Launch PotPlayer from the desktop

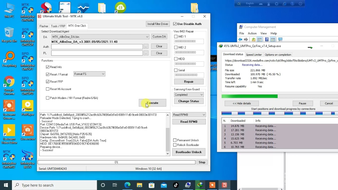[x=27, y=108]
